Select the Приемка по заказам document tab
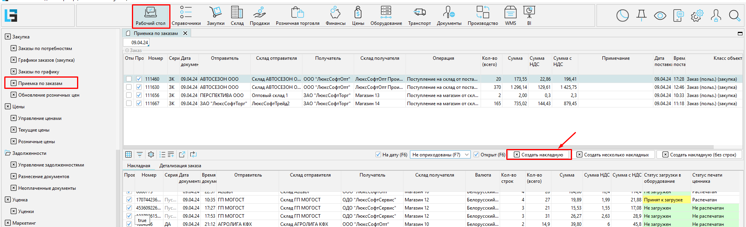The width and height of the screenshot is (746, 227). pyautogui.click(x=155, y=33)
